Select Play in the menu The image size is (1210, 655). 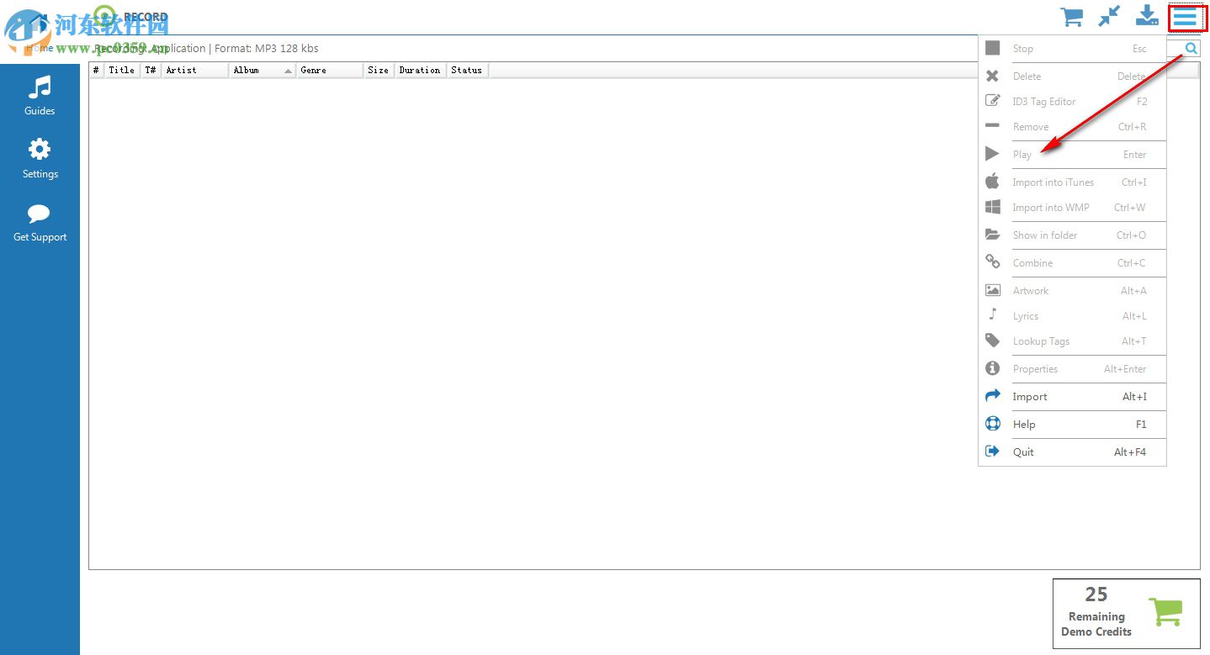click(x=1072, y=155)
